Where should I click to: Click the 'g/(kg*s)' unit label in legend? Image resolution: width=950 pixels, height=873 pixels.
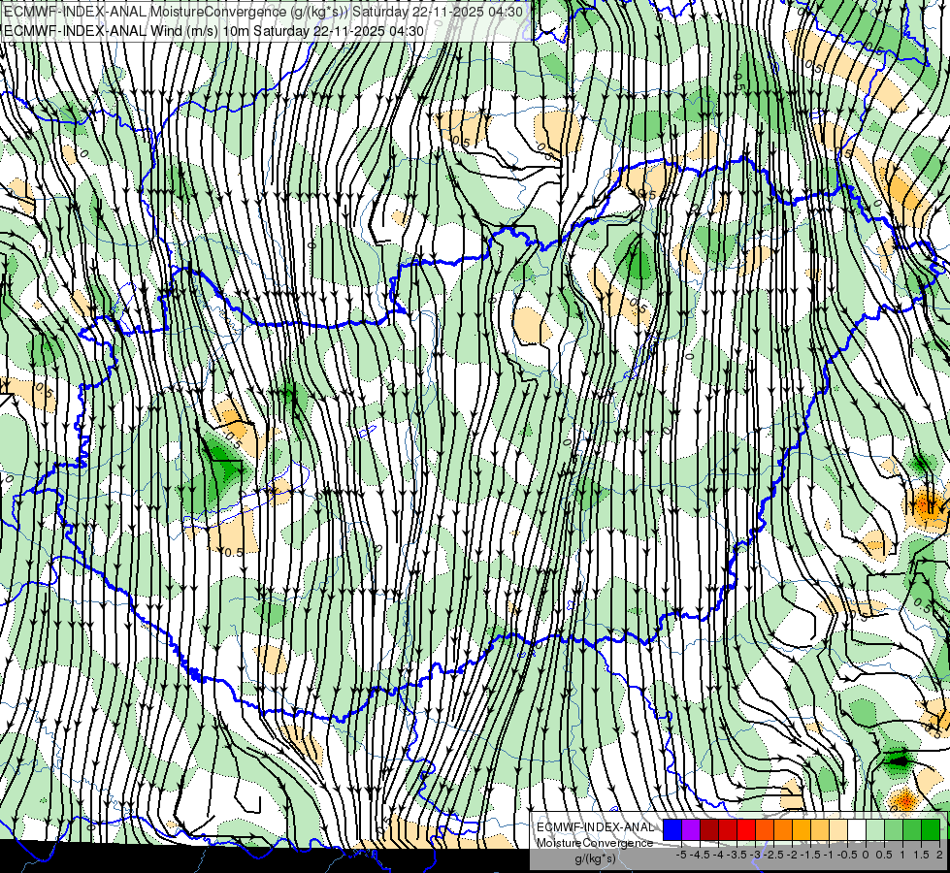595,858
